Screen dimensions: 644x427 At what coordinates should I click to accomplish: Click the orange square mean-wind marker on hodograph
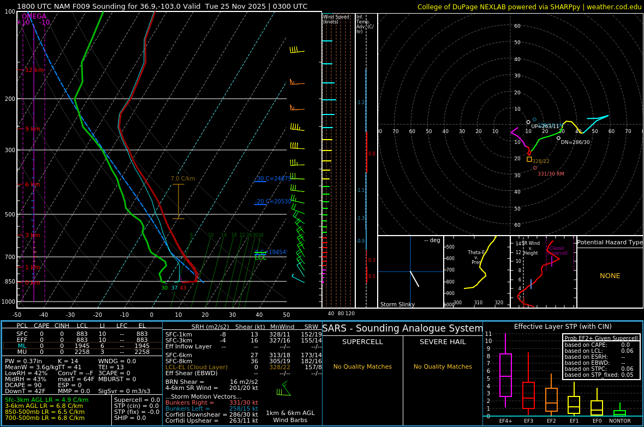pos(529,159)
